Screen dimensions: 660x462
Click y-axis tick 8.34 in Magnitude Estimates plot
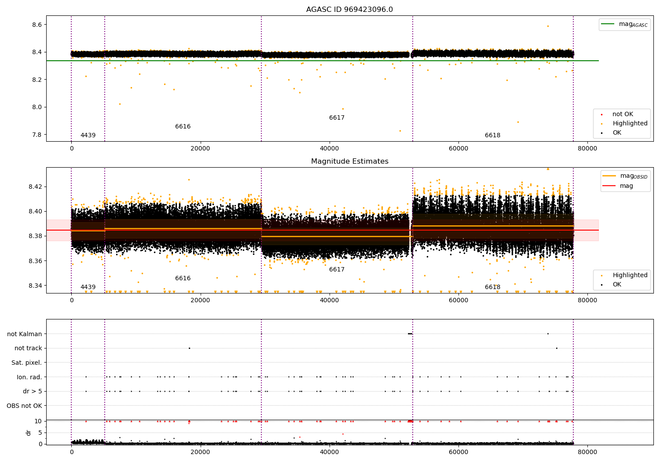pos(35,286)
